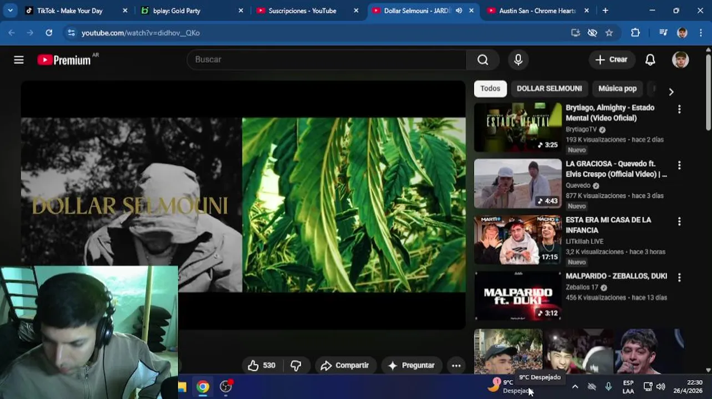The image size is (712, 399).
Task: View site information icon in address bar
Action: (71, 33)
